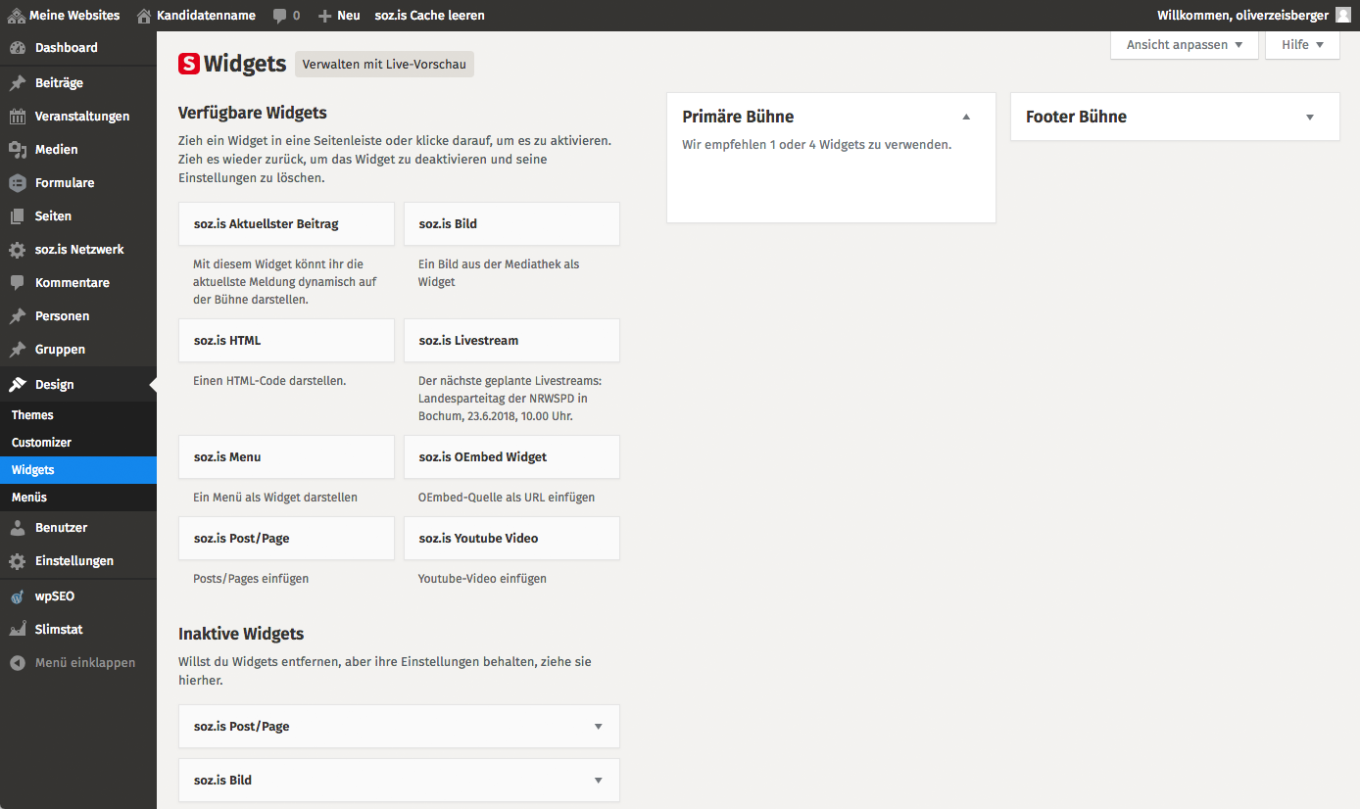Click the Einstellungen settings icon
Viewport: 1360px width, 809px height.
18,561
